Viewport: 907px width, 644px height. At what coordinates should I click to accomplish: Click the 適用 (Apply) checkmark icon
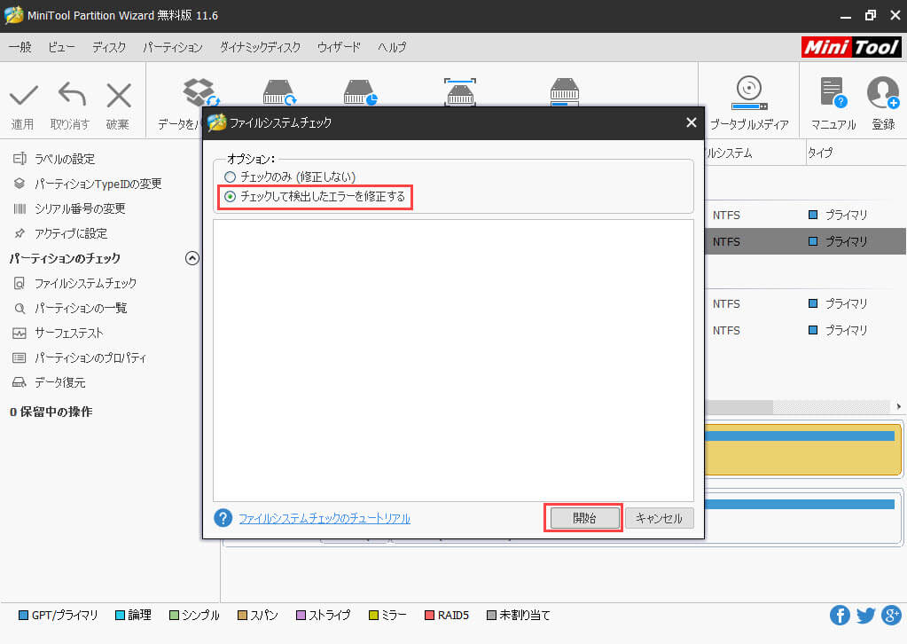click(23, 96)
